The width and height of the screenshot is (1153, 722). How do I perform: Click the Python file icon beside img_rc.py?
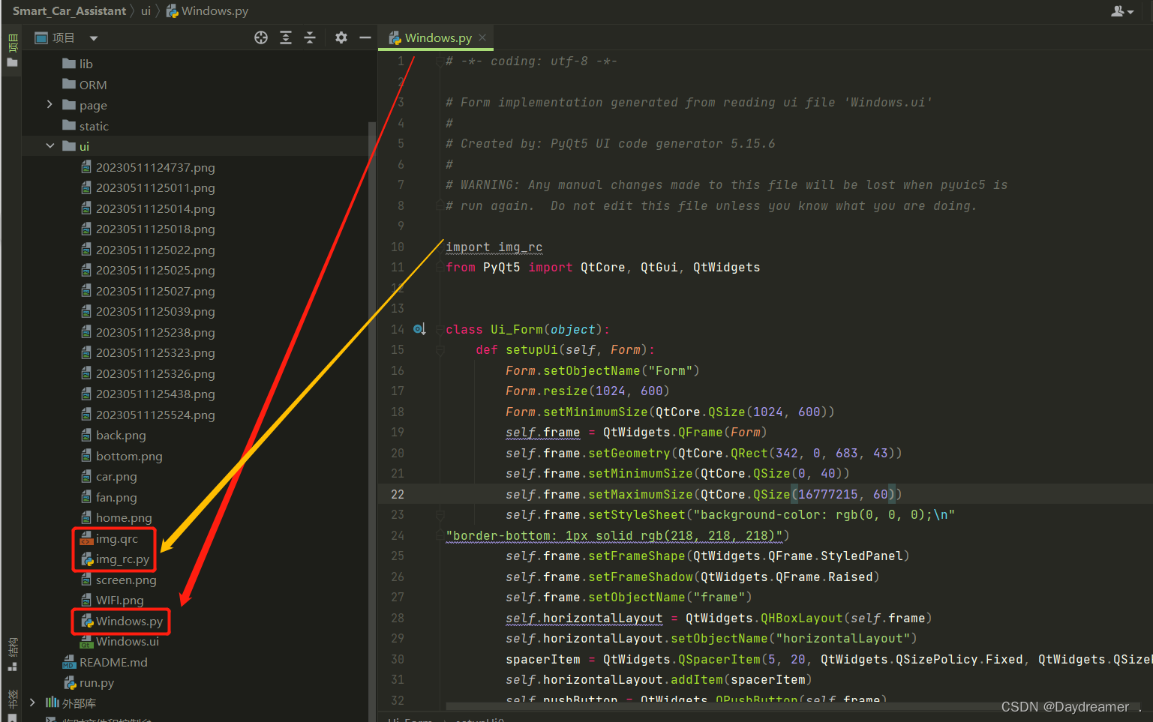86,559
